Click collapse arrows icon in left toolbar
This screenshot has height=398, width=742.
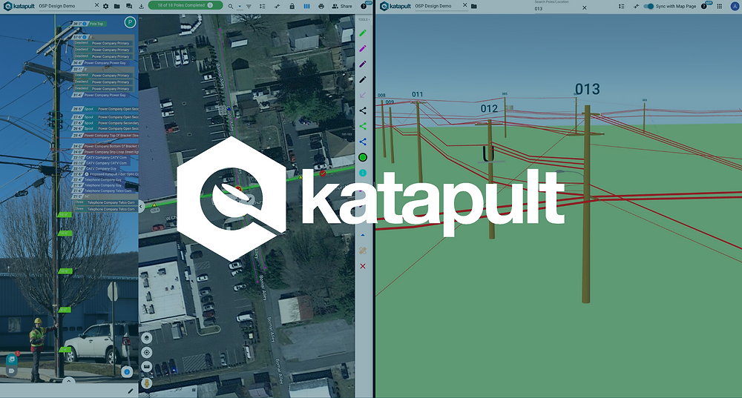click(277, 6)
